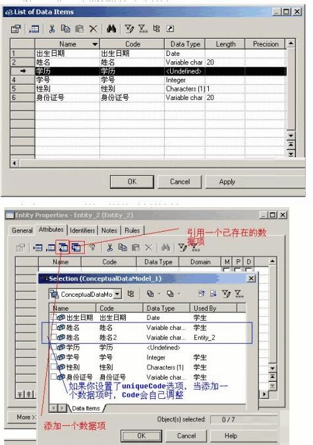
Task: Switch to Attributes tab
Action: (x=51, y=229)
